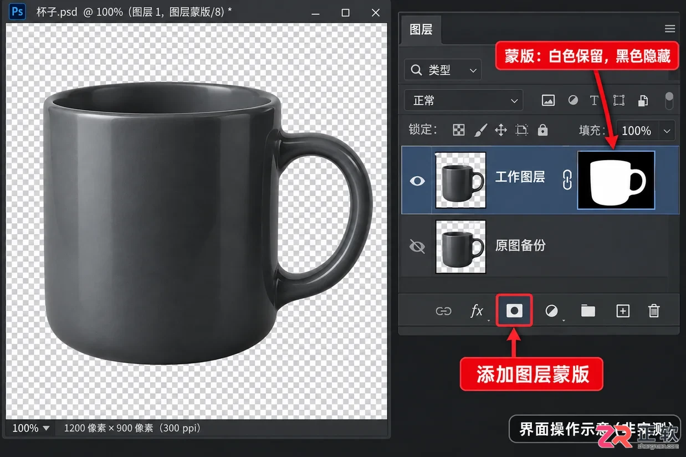Screen dimensions: 686x457
Task: Click the link layers chain icon
Action: click(x=443, y=311)
